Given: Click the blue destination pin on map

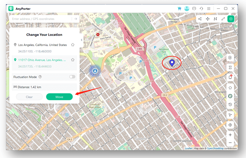Looking at the screenshot, I should (x=172, y=63).
